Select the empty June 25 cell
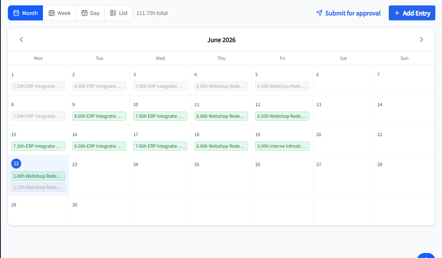Screen dimensions: 442x258 pos(221,175)
